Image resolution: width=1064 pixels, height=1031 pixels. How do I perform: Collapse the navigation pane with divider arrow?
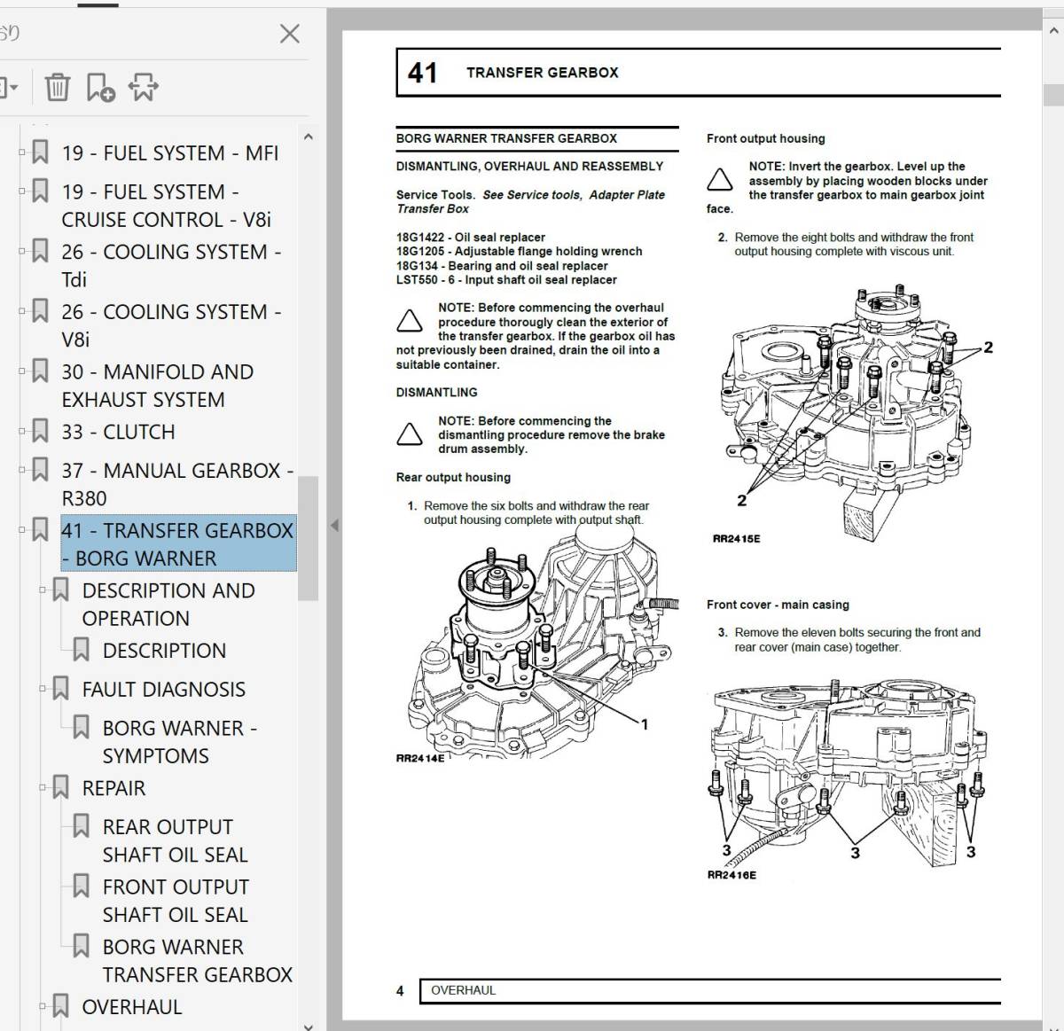click(x=334, y=526)
